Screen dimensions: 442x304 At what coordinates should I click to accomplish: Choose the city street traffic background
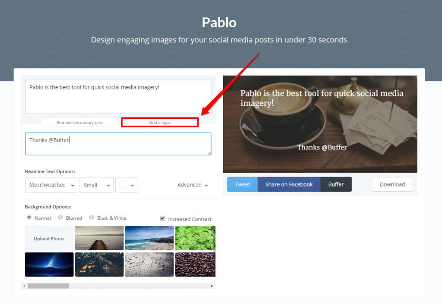[99, 264]
